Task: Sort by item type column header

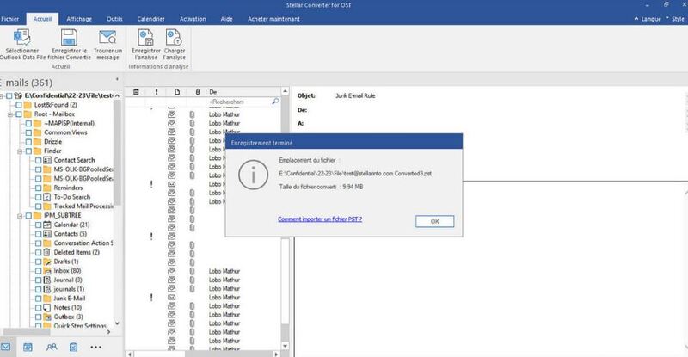Action: click(177, 92)
